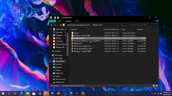The width and height of the screenshot is (172, 96).
Task: Open PowerPoint from taskbar
Action: tap(59, 93)
